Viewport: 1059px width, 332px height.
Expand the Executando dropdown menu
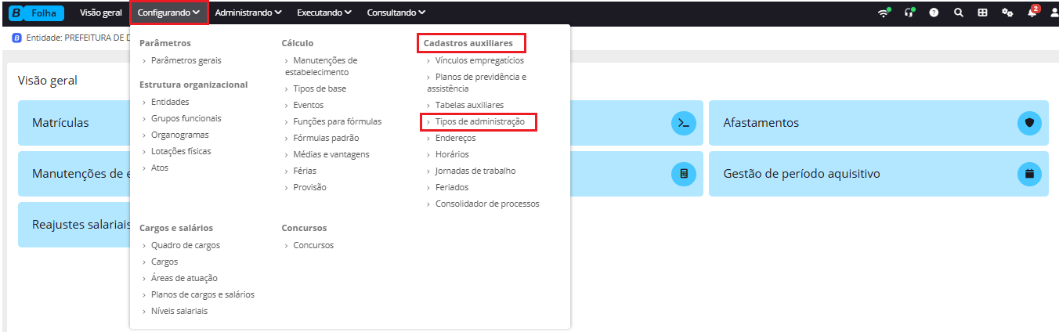click(x=324, y=13)
